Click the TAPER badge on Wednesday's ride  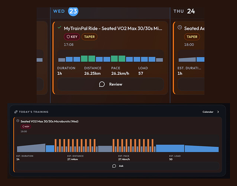click(x=89, y=37)
